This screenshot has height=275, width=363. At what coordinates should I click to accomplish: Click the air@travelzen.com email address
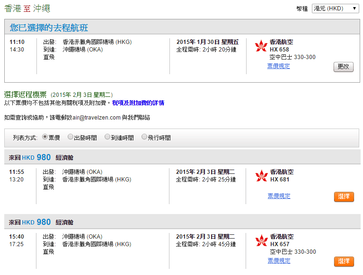pyautogui.click(x=96, y=118)
